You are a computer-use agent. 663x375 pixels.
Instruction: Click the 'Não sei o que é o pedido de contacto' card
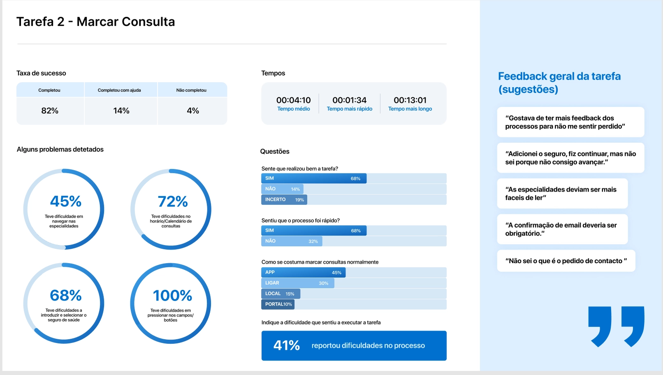566,261
